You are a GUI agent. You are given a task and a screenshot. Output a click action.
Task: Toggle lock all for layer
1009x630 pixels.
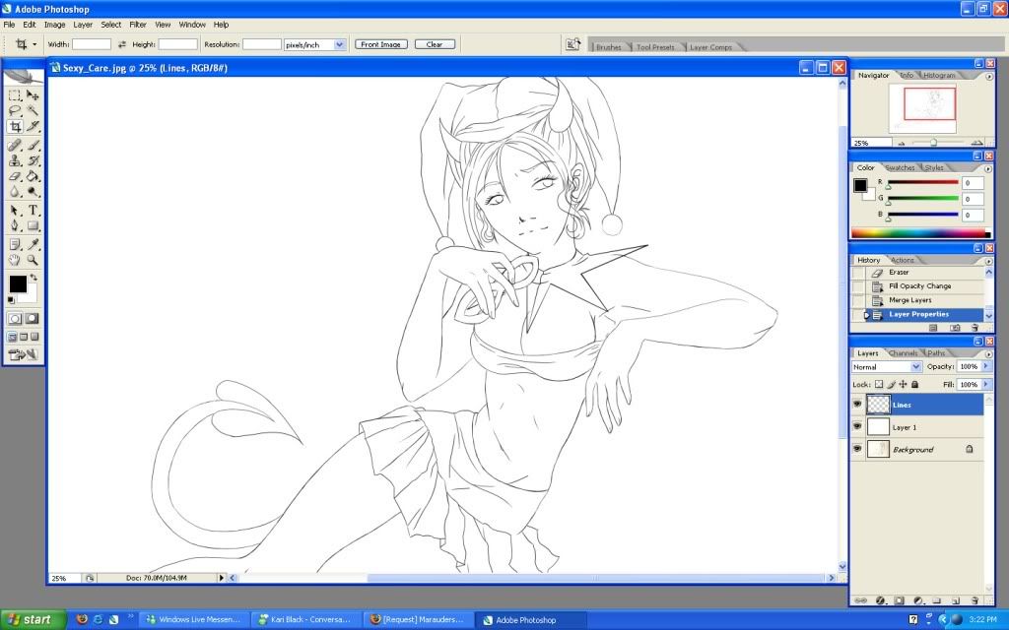pyautogui.click(x=915, y=385)
